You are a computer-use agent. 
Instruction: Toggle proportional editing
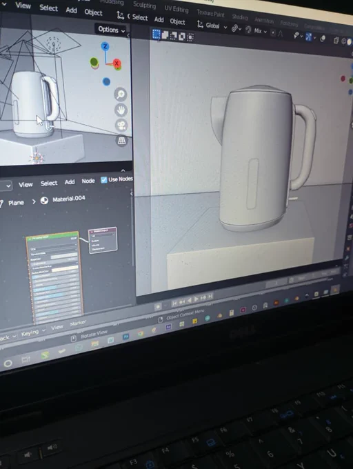click(x=273, y=32)
